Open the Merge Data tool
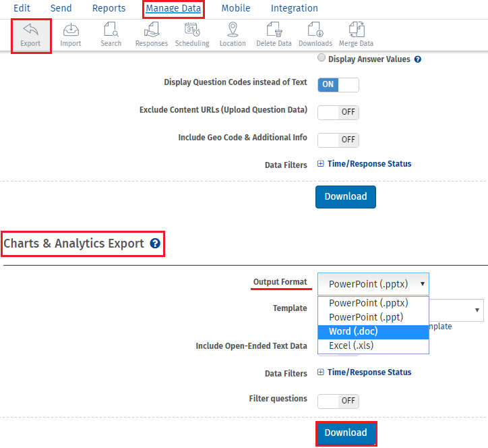This screenshot has width=488, height=448. pyautogui.click(x=356, y=36)
